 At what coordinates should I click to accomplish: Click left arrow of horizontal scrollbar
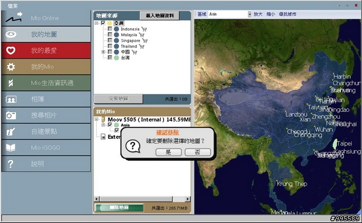(x=97, y=199)
